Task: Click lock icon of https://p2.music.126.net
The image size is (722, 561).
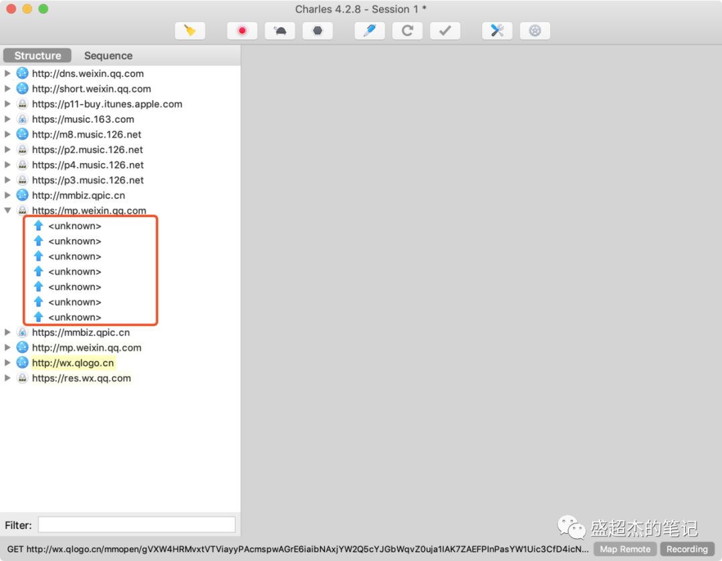Action: 22,150
